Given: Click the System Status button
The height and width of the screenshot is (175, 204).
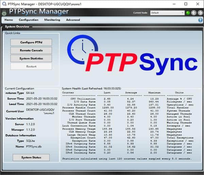Looking at the screenshot, I should (31, 157).
